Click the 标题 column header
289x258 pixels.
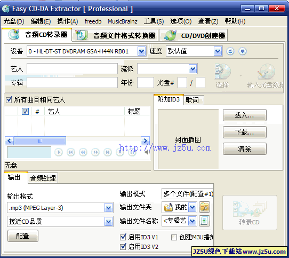point(137,111)
